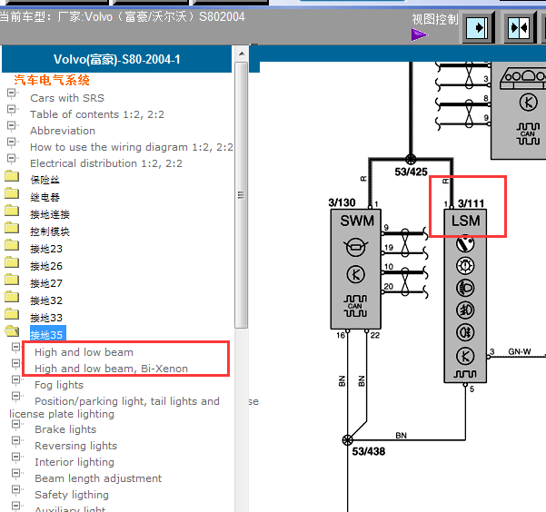Open the 控制模块 folder icon
Viewport: 546px width, 512px height.
[12, 228]
